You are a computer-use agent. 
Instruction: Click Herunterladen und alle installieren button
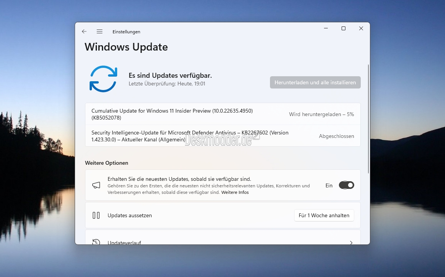pyautogui.click(x=315, y=82)
